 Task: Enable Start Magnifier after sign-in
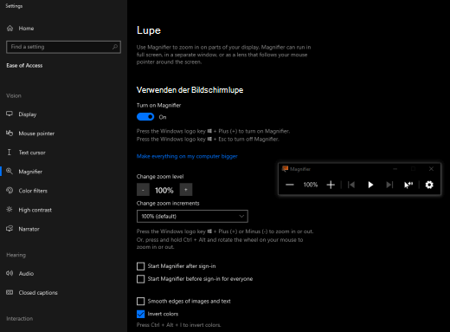140,266
